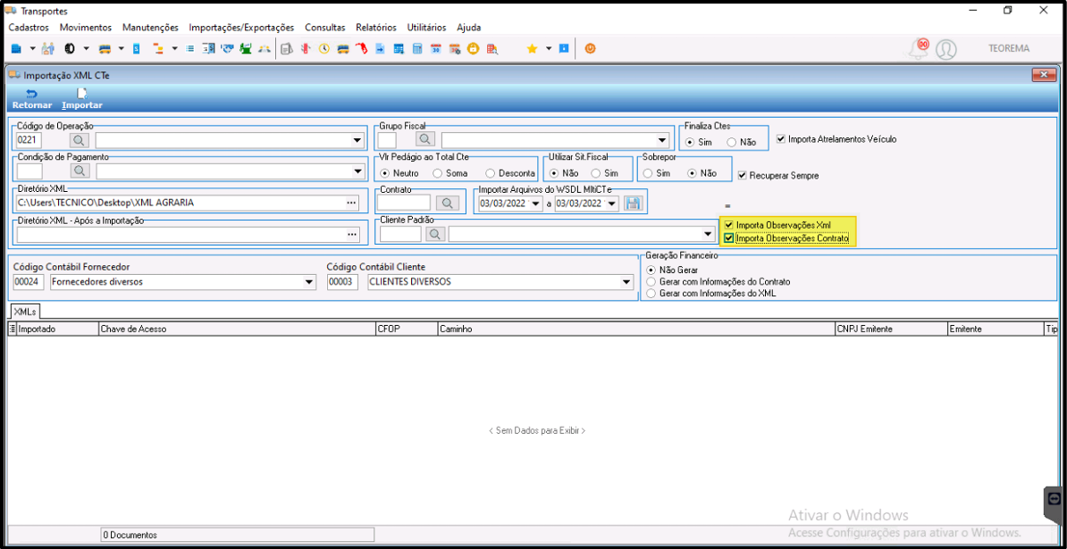Viewport: 1067px width, 549px height.
Task: Expand the Condição de Pagamento dropdown
Action: click(x=358, y=172)
